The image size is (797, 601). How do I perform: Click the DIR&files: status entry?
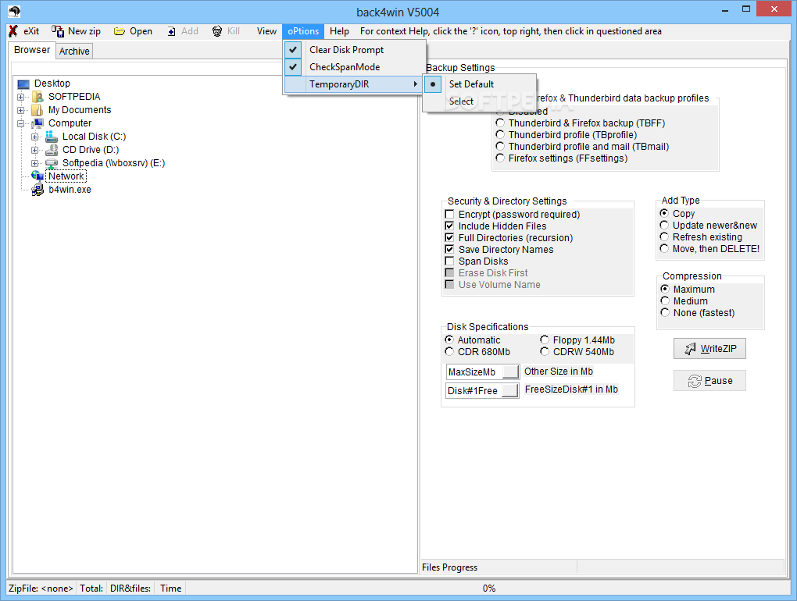point(130,589)
